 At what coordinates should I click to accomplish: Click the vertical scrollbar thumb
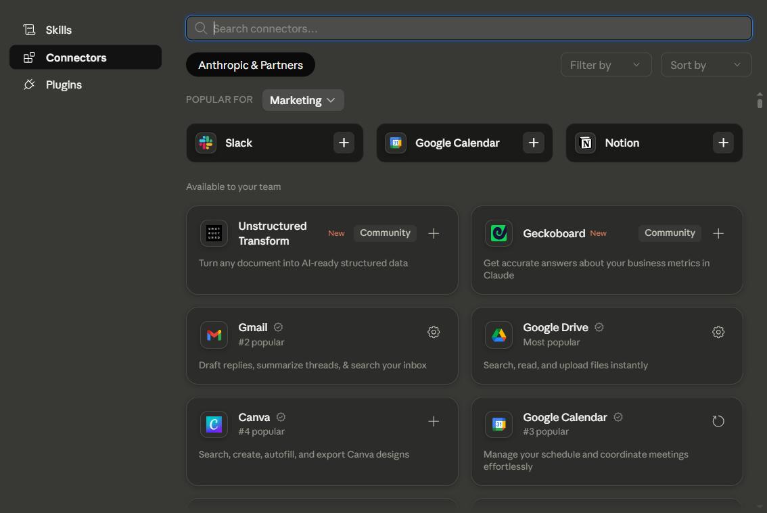tap(759, 103)
